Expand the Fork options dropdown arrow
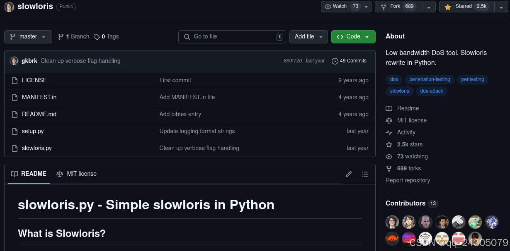Screen dimensions: 510x251 click(x=429, y=7)
